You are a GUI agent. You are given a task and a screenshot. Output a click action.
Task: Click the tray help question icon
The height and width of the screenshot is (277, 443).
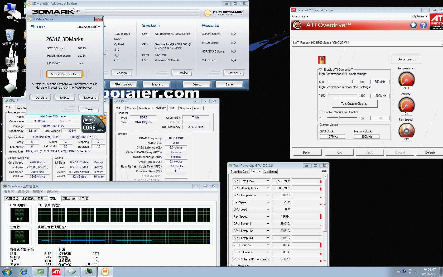[404, 271]
